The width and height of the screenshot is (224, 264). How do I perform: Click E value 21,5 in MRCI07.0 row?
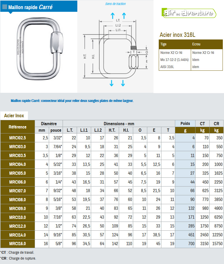coord(156,191)
